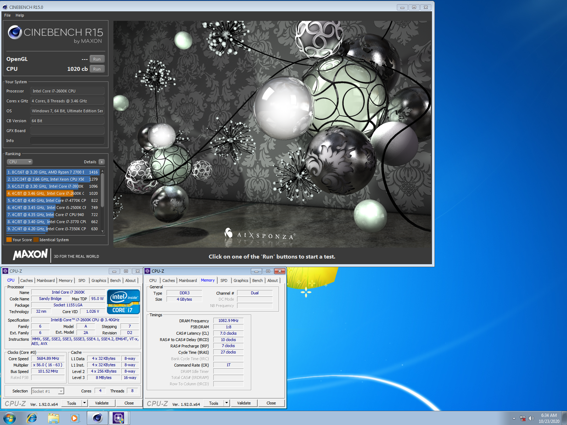The width and height of the screenshot is (567, 425).
Task: Open the File menu in Cinebench
Action: (x=7, y=15)
